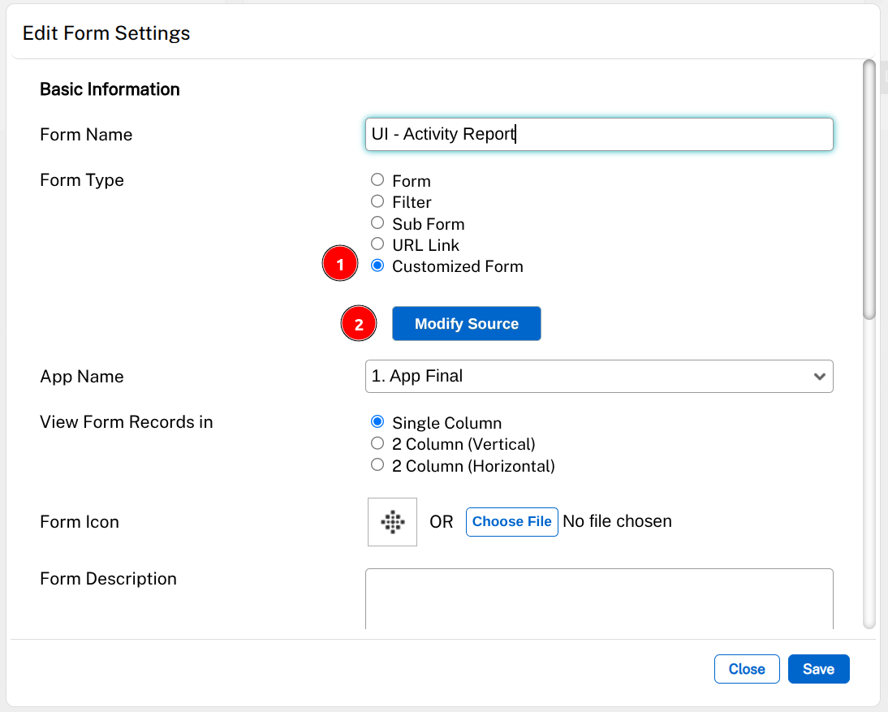Click the Modify Source button
This screenshot has height=712, width=888.
tap(466, 323)
